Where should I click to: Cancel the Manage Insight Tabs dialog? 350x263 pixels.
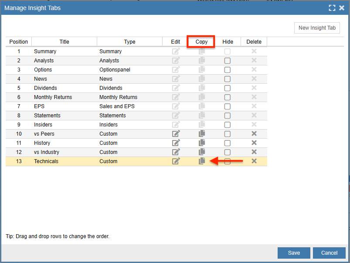pos(329,253)
